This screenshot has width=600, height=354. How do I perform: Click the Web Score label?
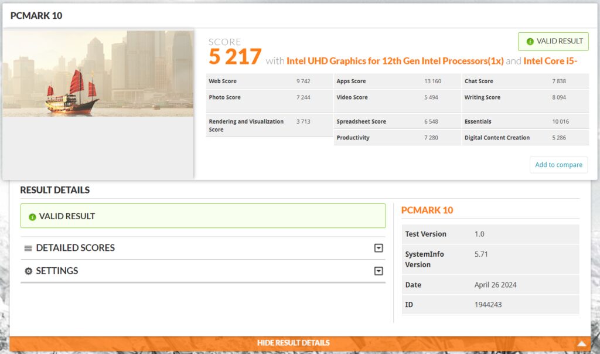[x=223, y=81]
